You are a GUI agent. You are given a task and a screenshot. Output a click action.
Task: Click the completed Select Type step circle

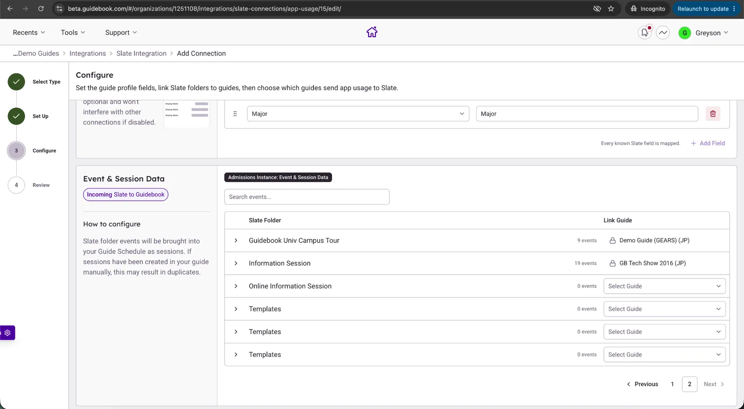16,82
